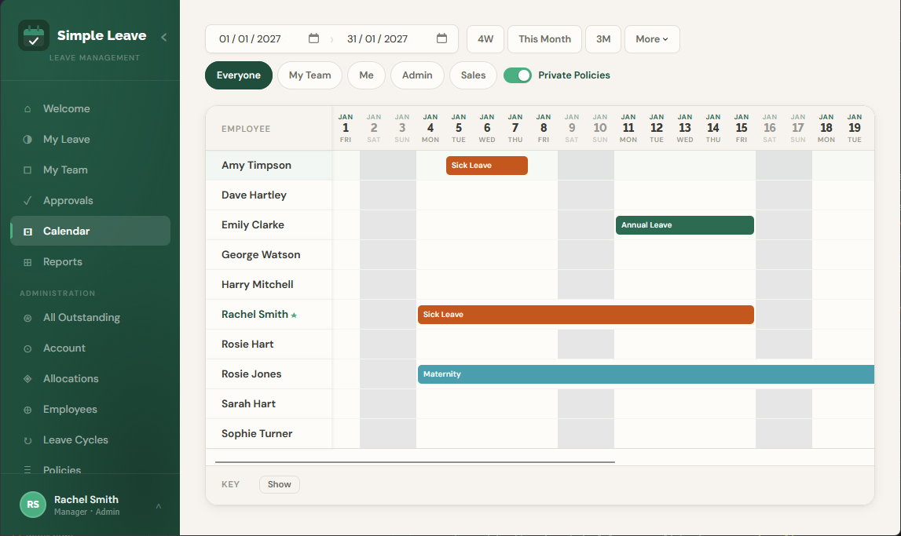This screenshot has height=536, width=901.
Task: Click Rachel Smith's Sick Leave bar
Action: (585, 315)
